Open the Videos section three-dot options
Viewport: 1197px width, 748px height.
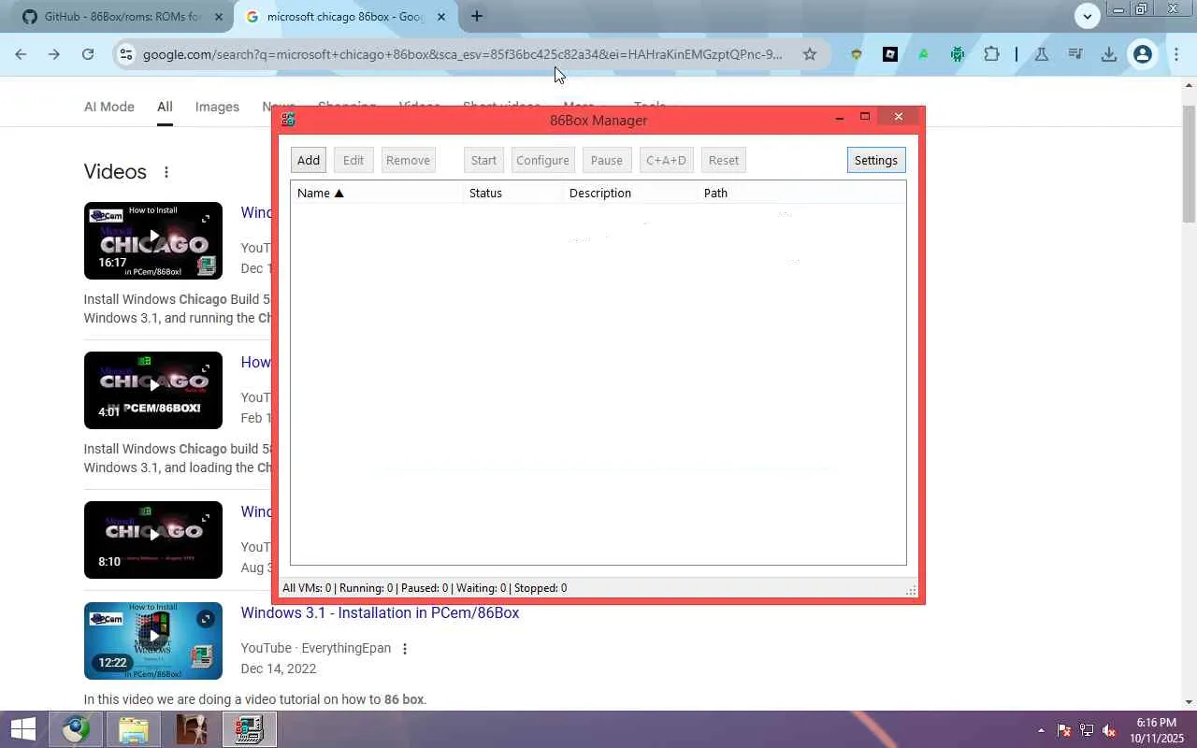tap(166, 172)
